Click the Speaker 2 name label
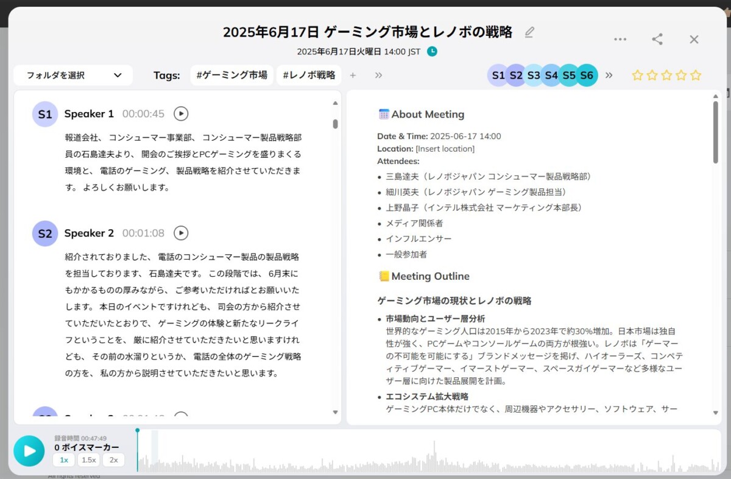731x479 pixels. (89, 233)
